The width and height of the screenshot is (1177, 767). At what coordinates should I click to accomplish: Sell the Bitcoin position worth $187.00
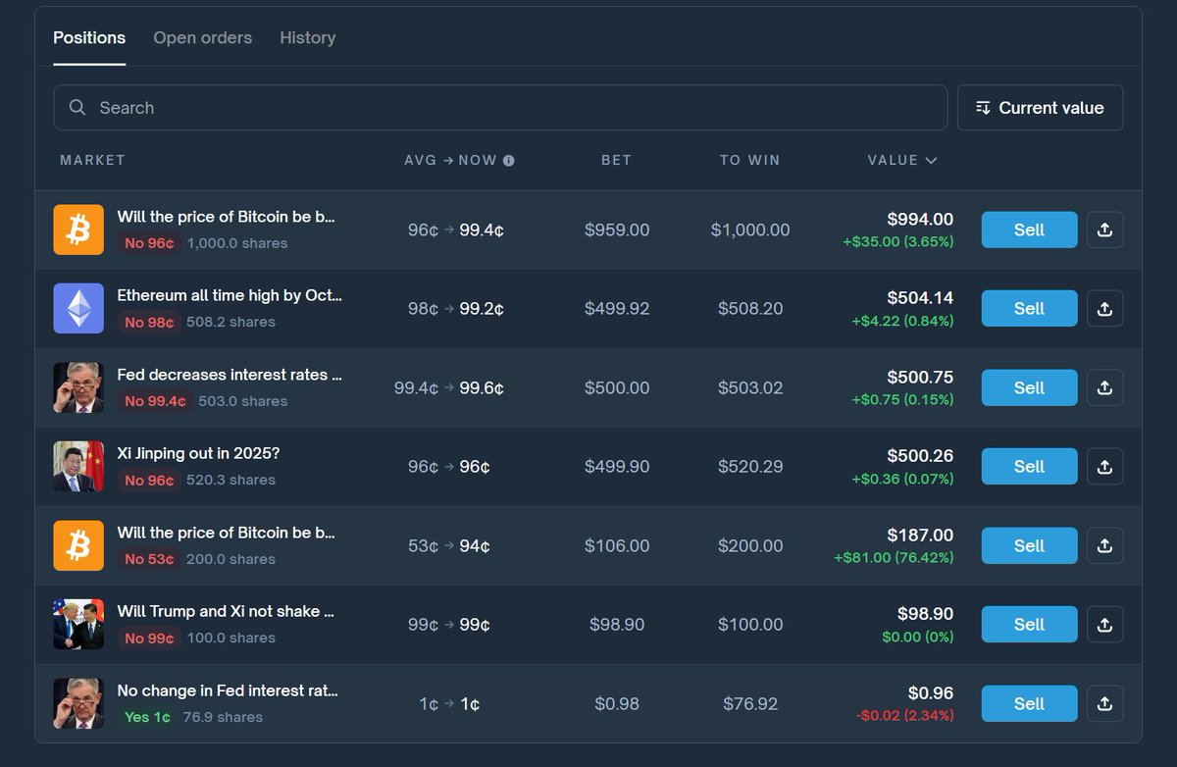tap(1029, 545)
